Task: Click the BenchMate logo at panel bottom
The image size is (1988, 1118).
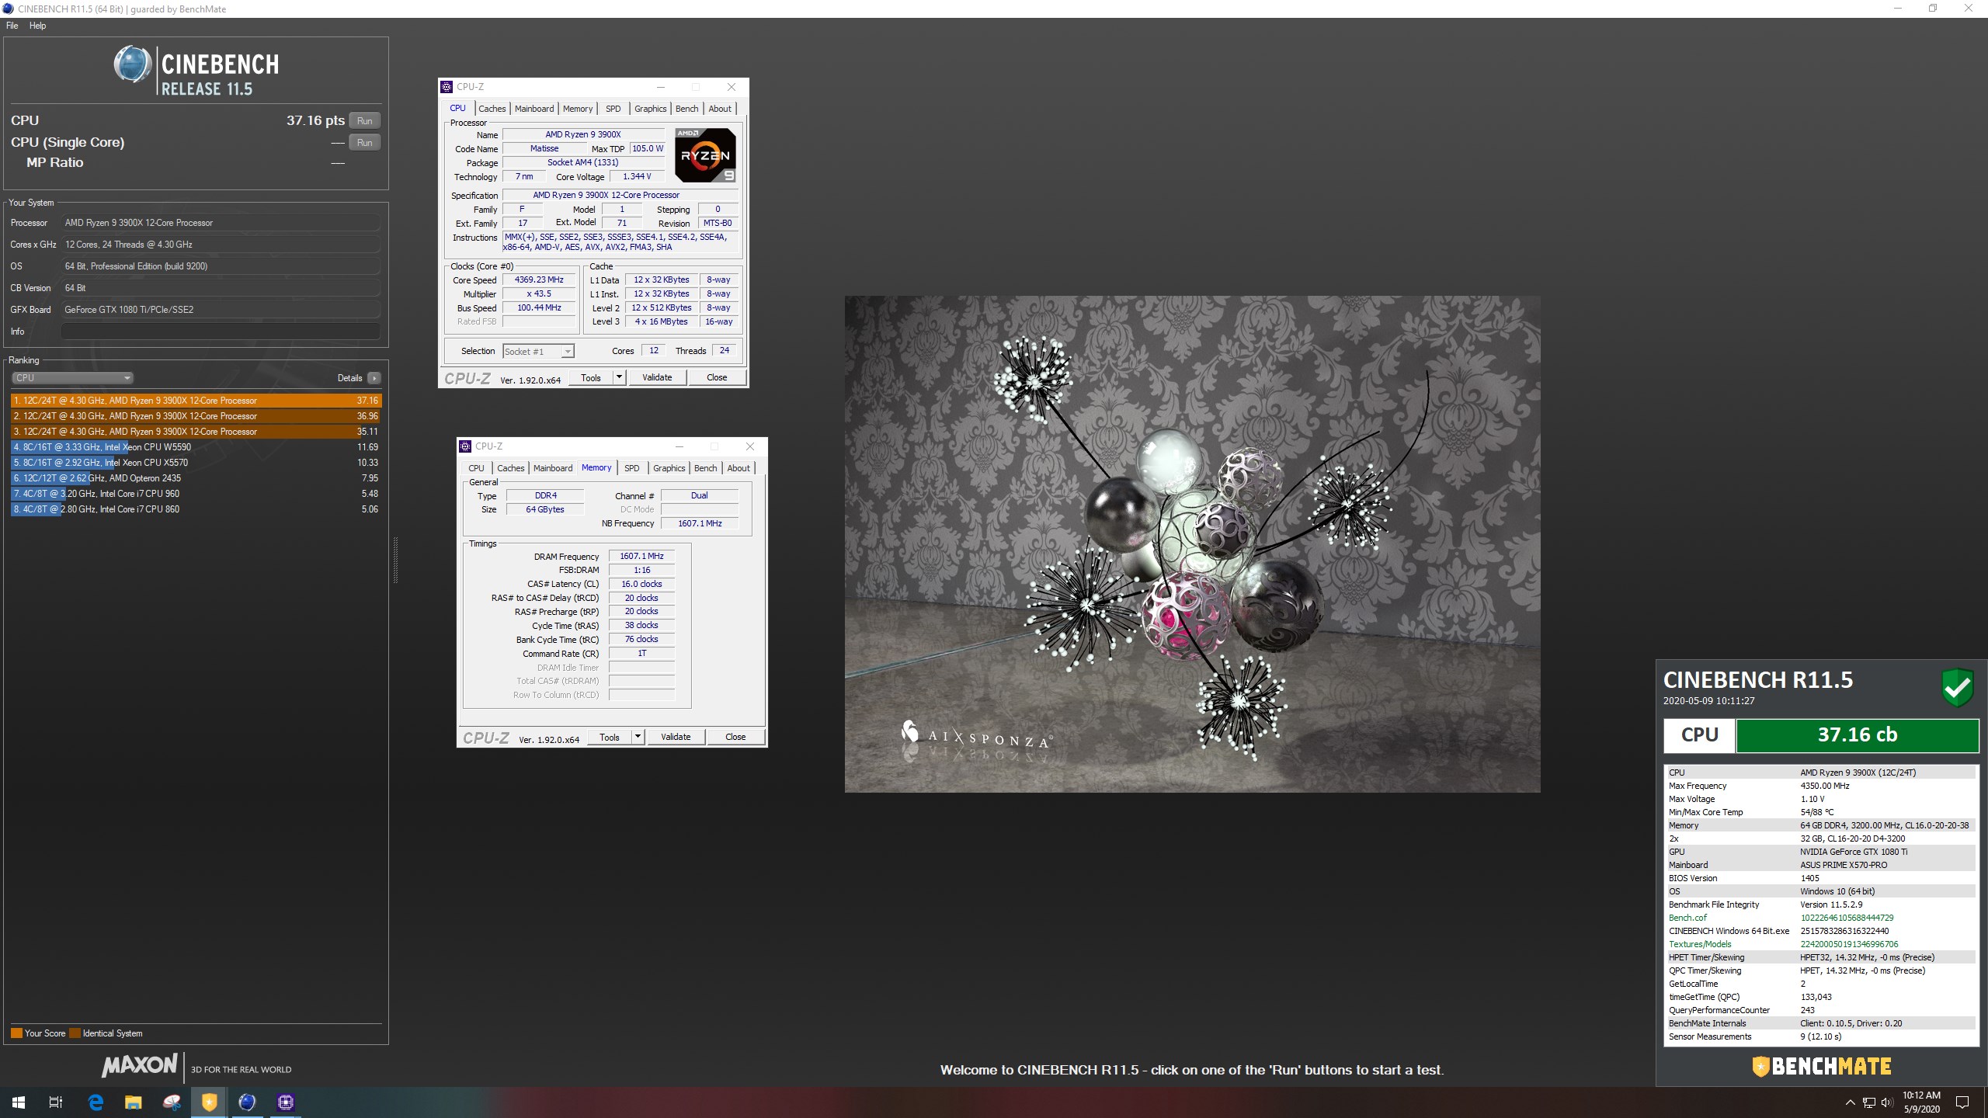Action: pyautogui.click(x=1821, y=1066)
